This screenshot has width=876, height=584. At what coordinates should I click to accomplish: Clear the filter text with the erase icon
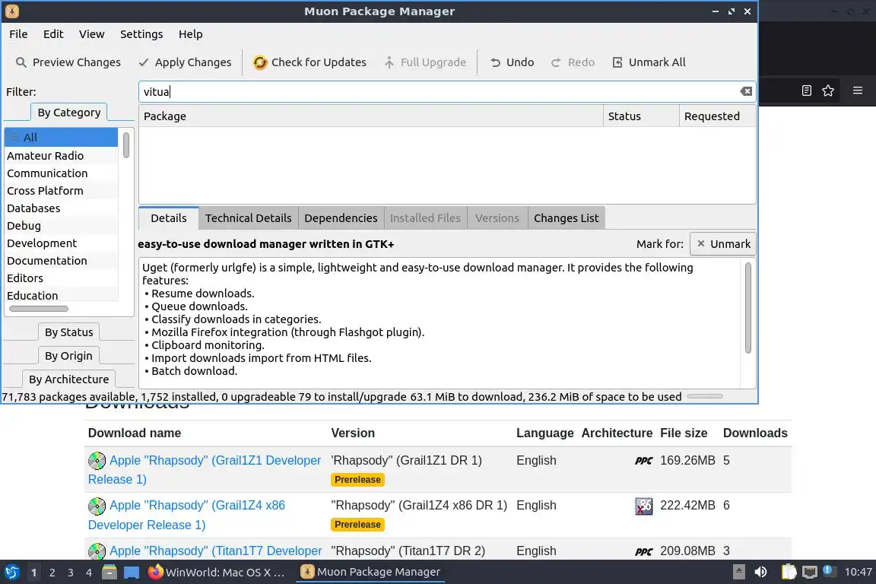[x=746, y=92]
